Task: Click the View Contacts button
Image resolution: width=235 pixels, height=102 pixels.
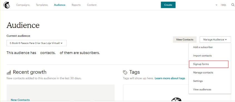Action: point(185,40)
